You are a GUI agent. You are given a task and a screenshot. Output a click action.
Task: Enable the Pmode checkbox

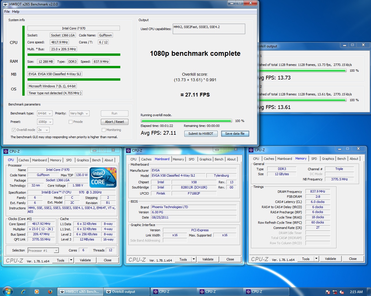pos(70,122)
